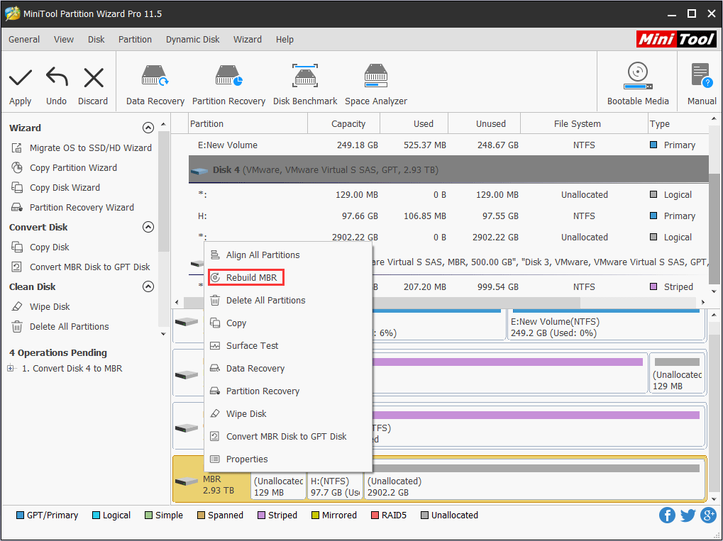Click GPT/Primary legend color swatch
723x541 pixels.
point(20,515)
